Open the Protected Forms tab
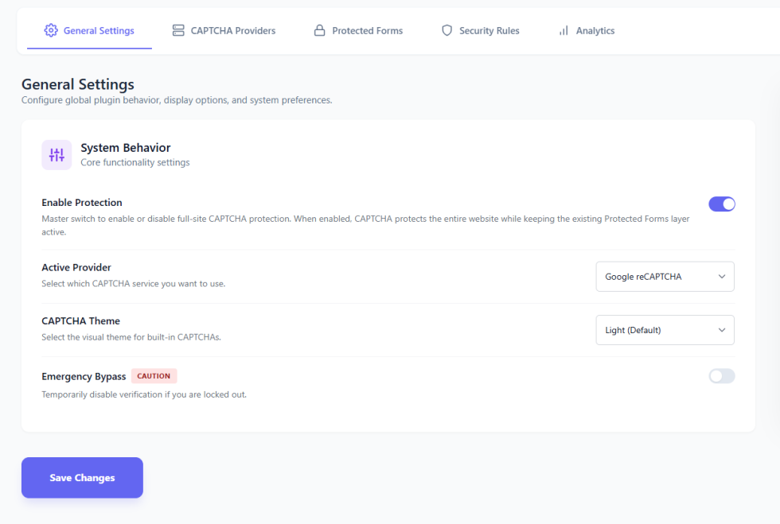The height and width of the screenshot is (524, 780). tap(367, 31)
